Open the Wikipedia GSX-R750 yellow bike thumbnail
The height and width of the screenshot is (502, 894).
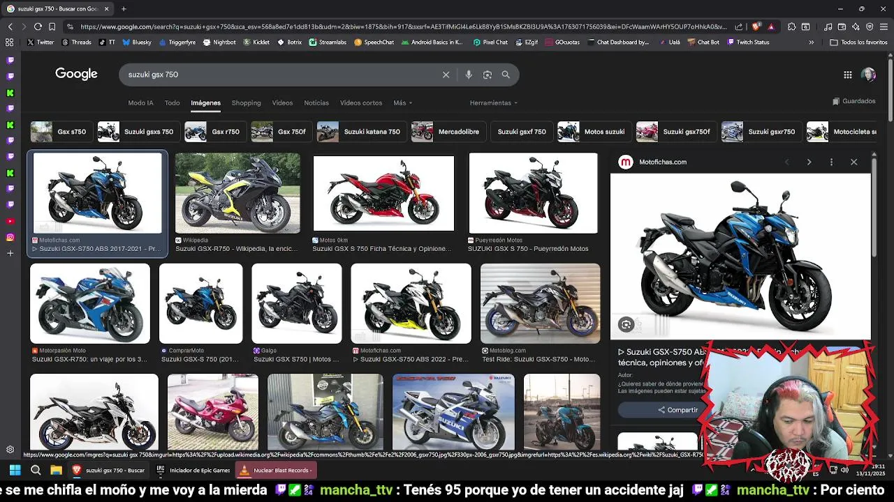pos(237,193)
